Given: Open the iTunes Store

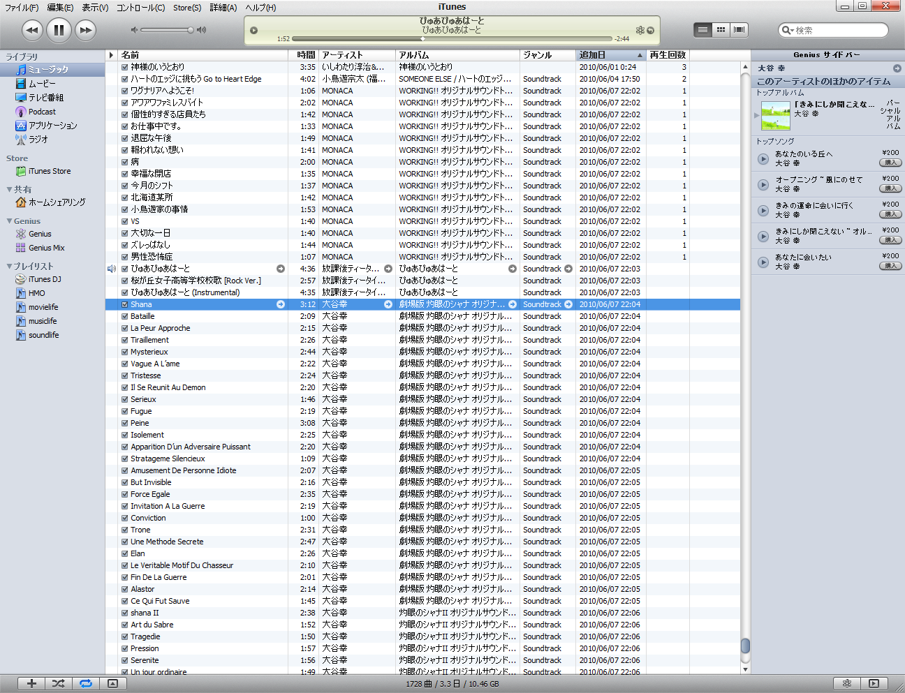Looking at the screenshot, I should (43, 171).
